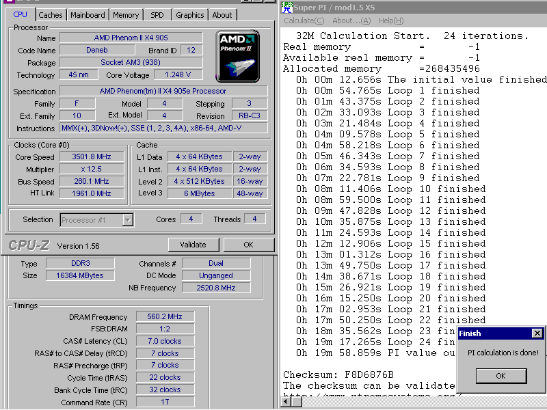Click the DC Mode value Unganged

coord(216,275)
